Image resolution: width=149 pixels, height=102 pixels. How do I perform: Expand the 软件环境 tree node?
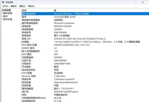pos(2,20)
